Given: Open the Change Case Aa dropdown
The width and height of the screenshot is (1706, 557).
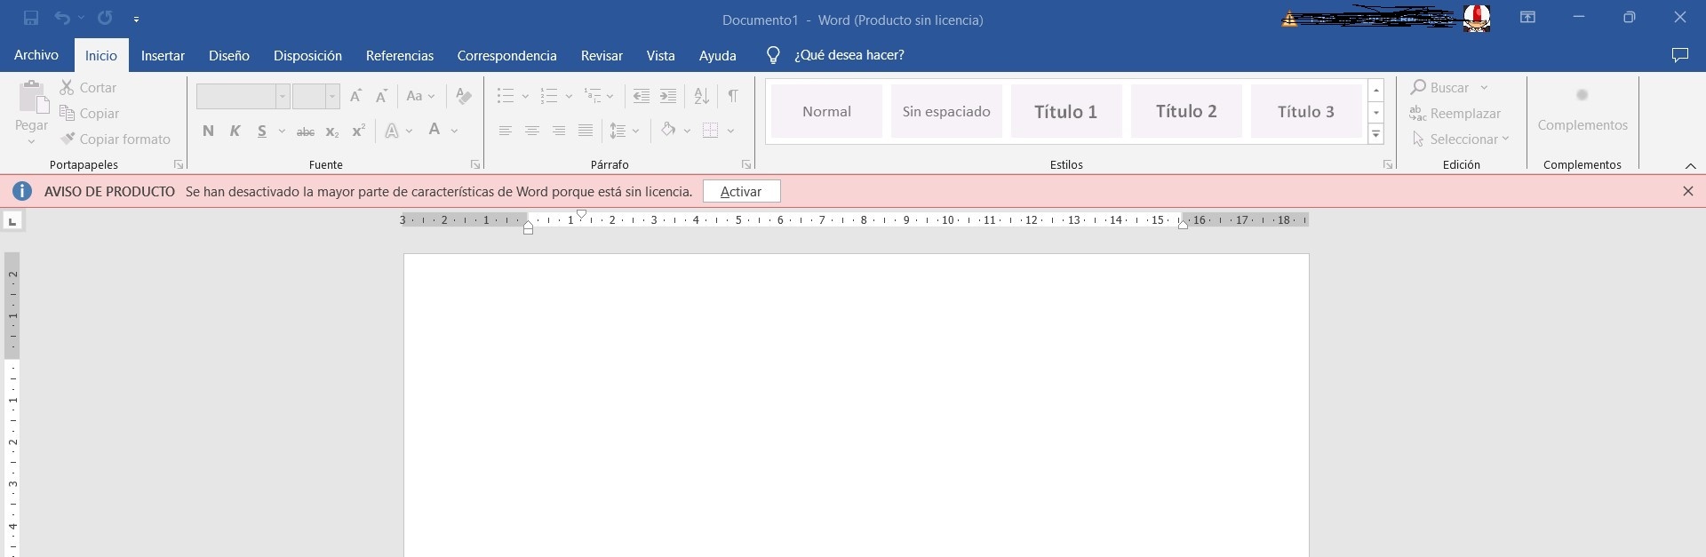Looking at the screenshot, I should tap(420, 96).
